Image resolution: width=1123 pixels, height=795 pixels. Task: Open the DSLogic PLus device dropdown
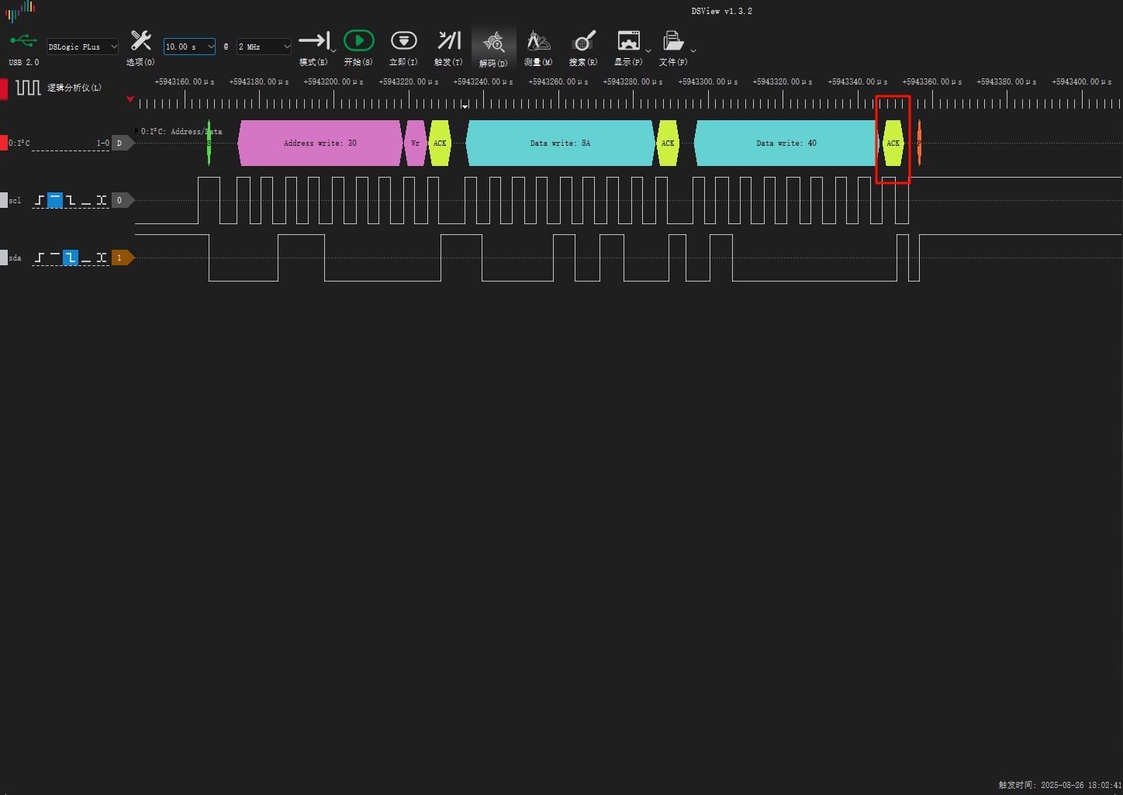point(82,47)
